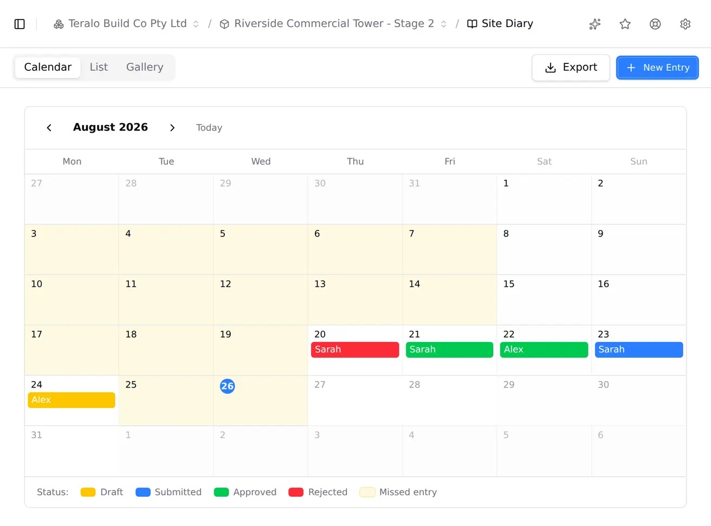Image resolution: width=711 pixels, height=526 pixels.
Task: Click the star favorite icon
Action: click(625, 24)
